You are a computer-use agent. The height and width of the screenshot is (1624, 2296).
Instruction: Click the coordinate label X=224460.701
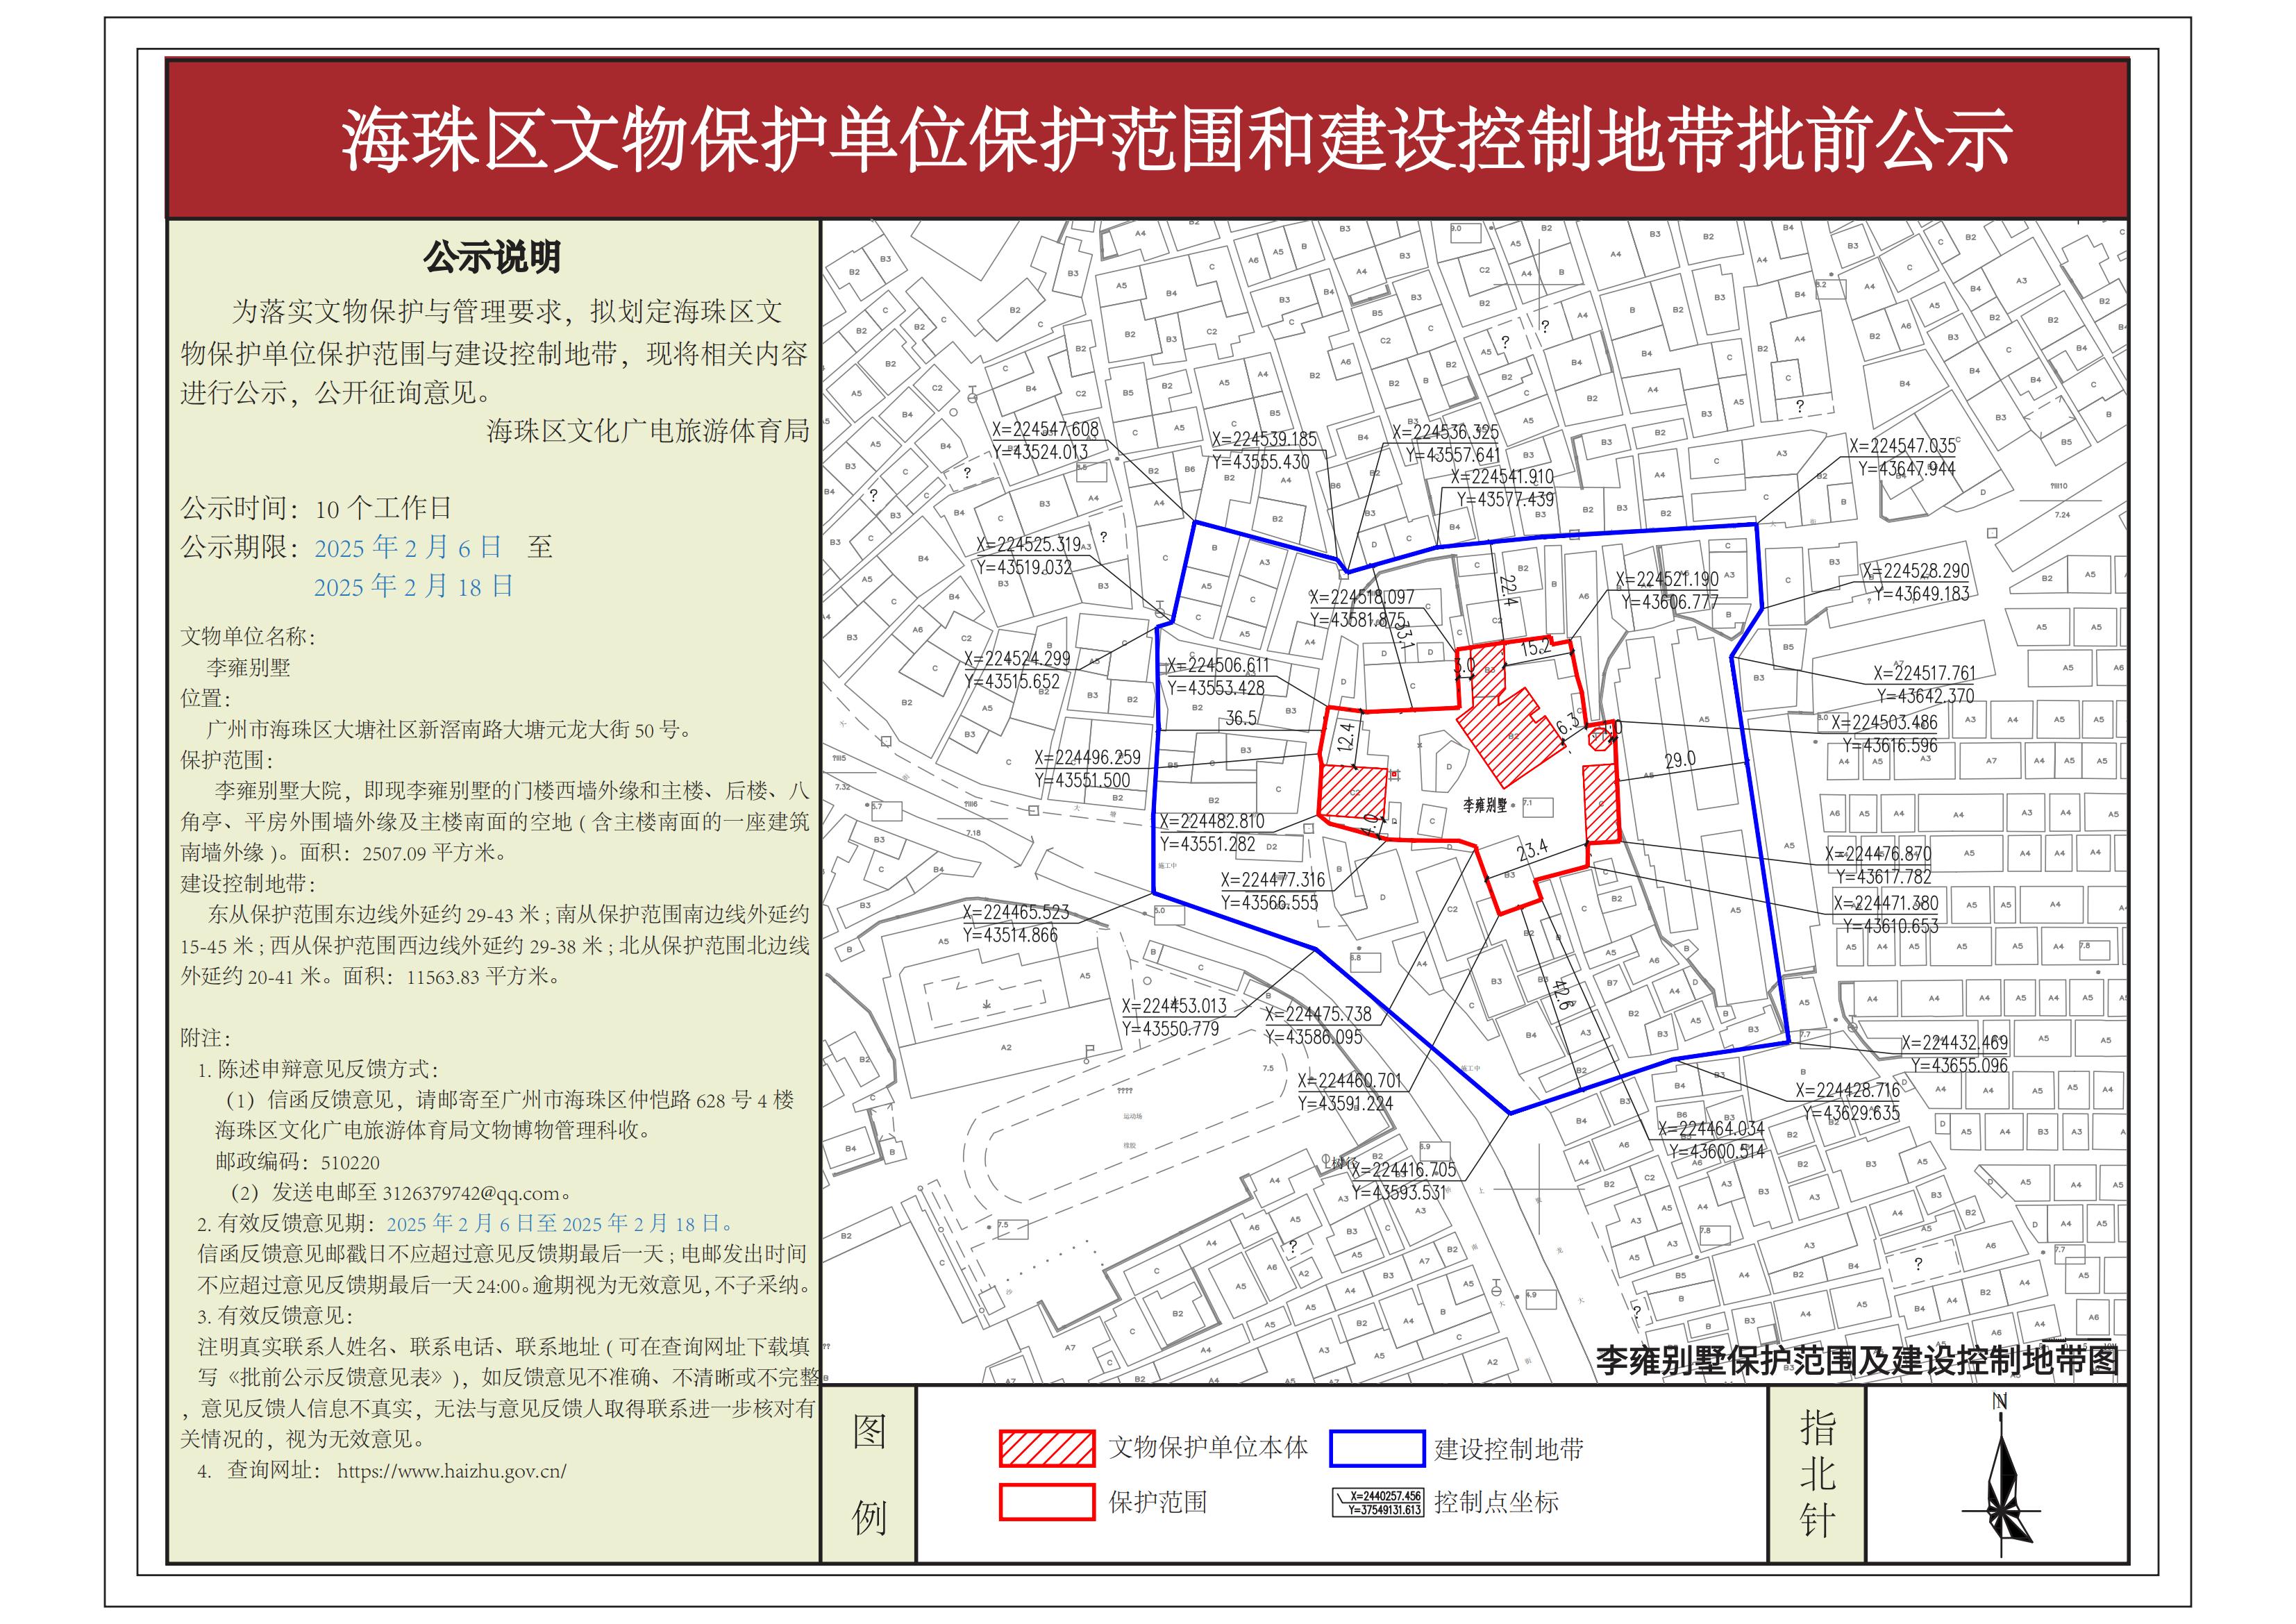pyautogui.click(x=1350, y=1081)
